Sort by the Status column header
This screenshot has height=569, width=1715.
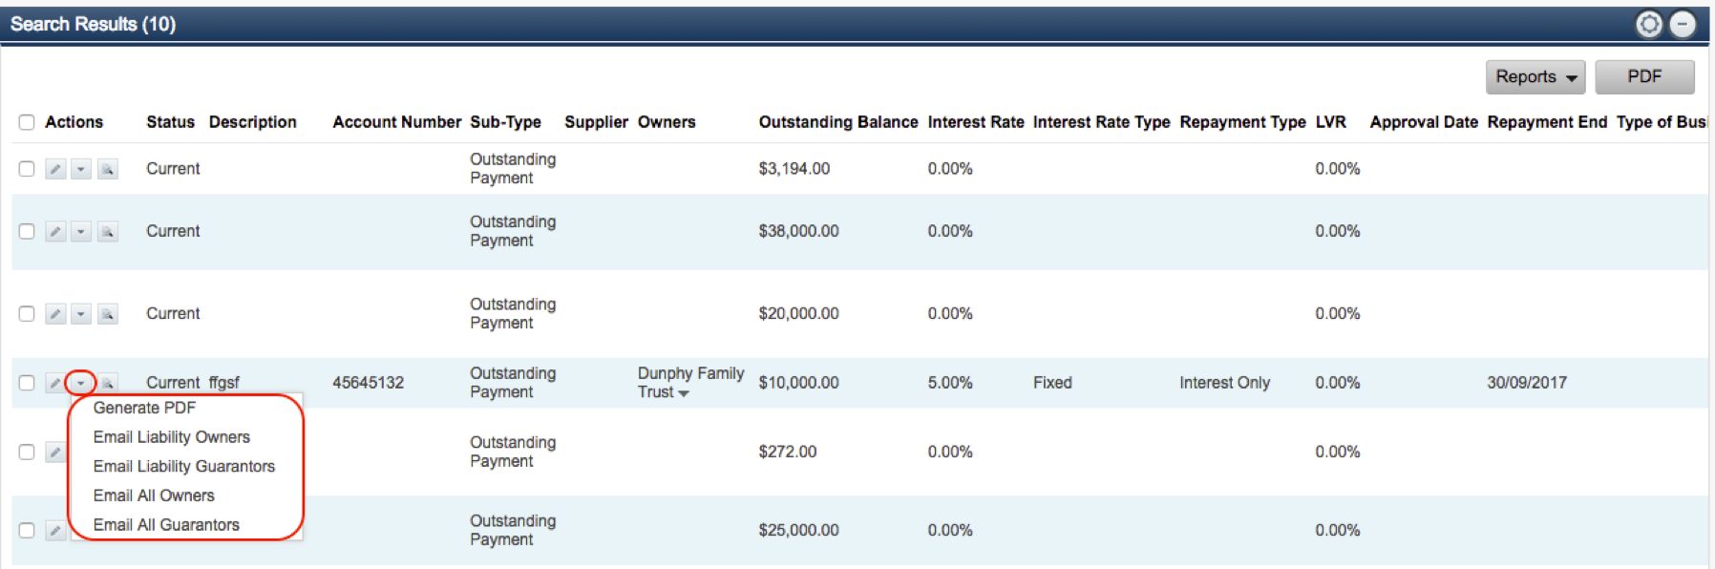[170, 122]
